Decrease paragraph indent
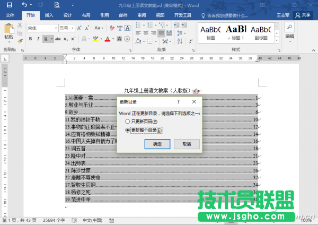The image size is (318, 225). click(x=176, y=25)
